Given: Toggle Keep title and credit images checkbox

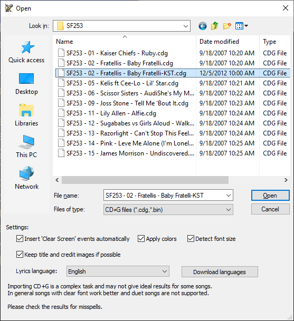Looking at the screenshot, I should click(x=20, y=255).
